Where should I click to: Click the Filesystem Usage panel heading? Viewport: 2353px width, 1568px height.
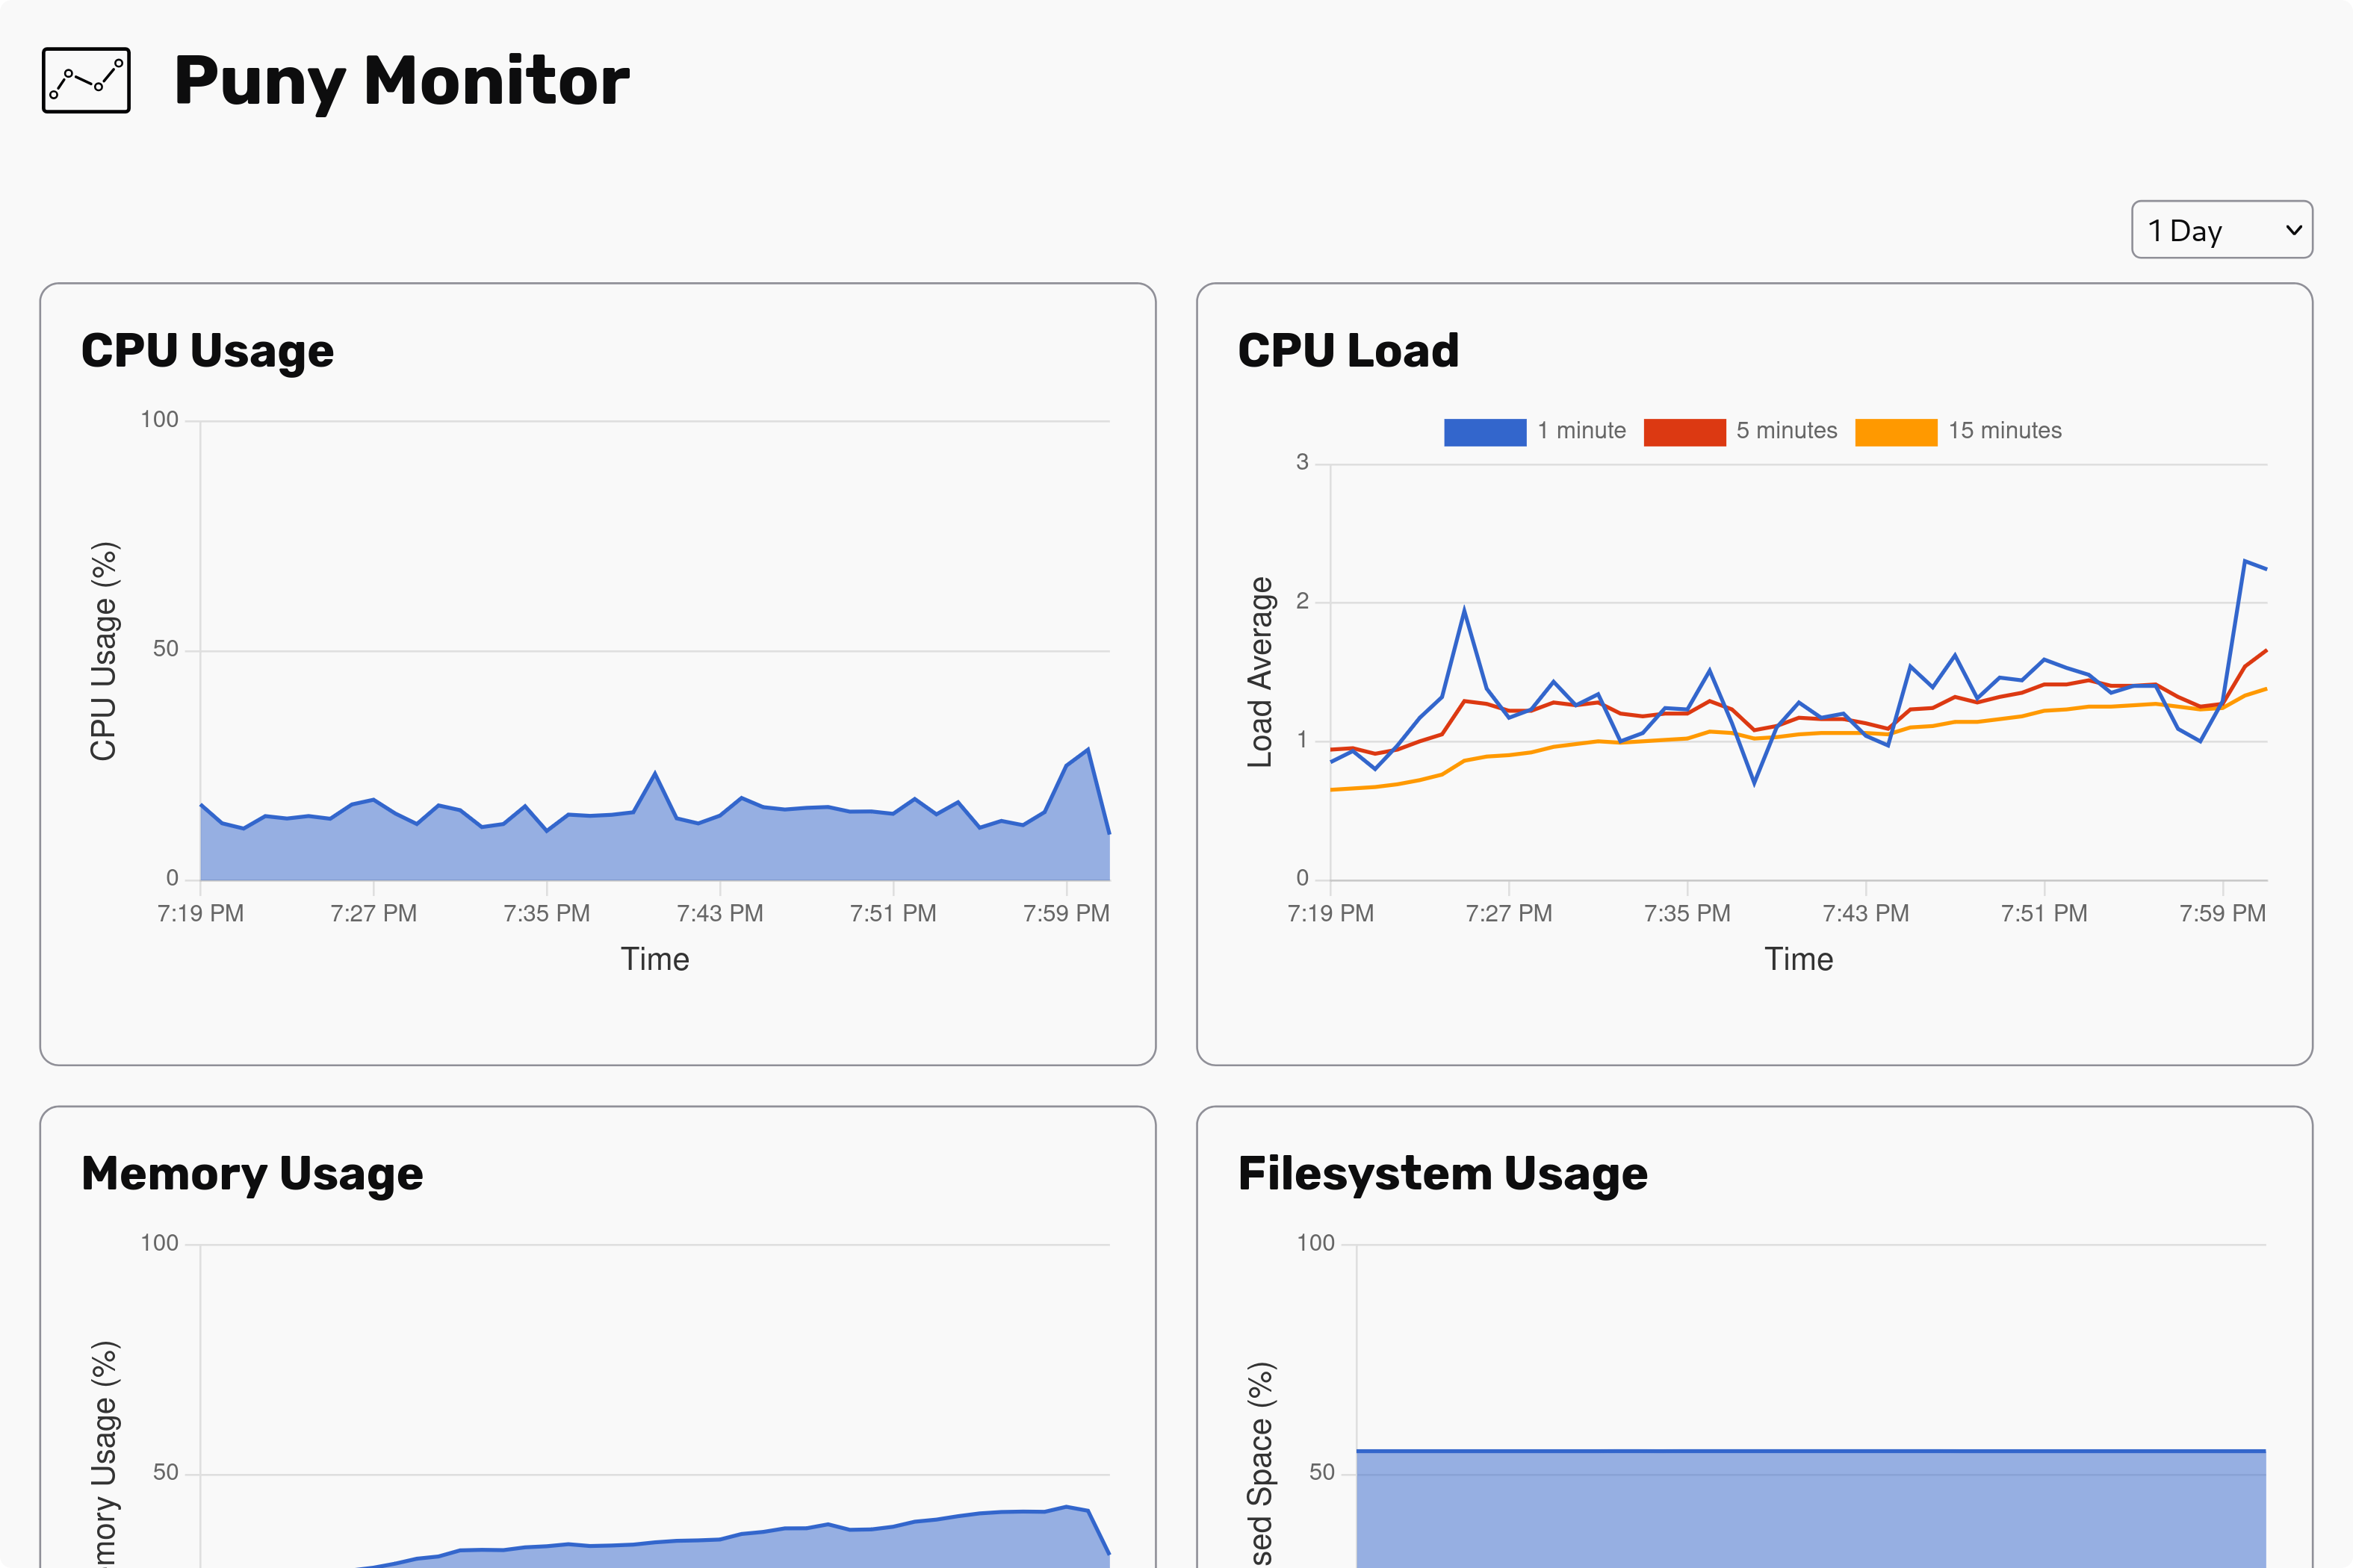point(1442,1174)
